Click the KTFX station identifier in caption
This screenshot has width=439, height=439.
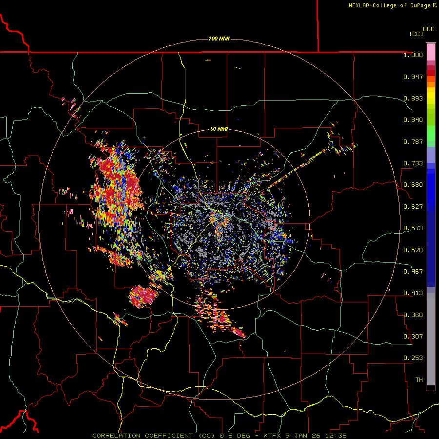(x=273, y=436)
